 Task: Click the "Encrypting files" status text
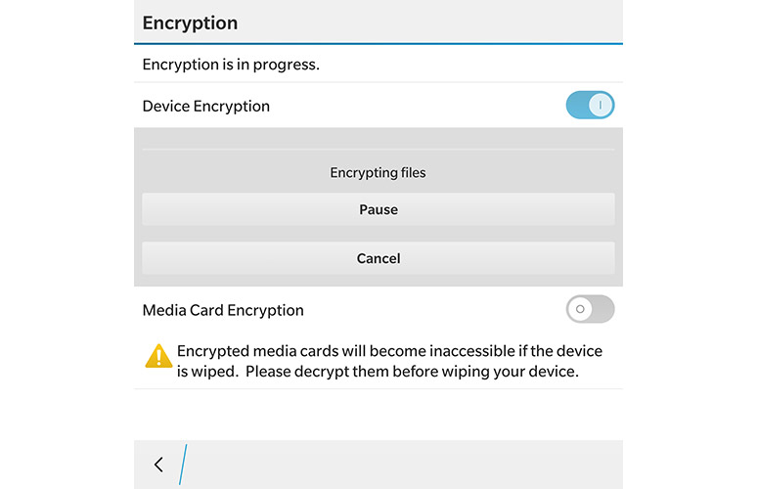[378, 173]
